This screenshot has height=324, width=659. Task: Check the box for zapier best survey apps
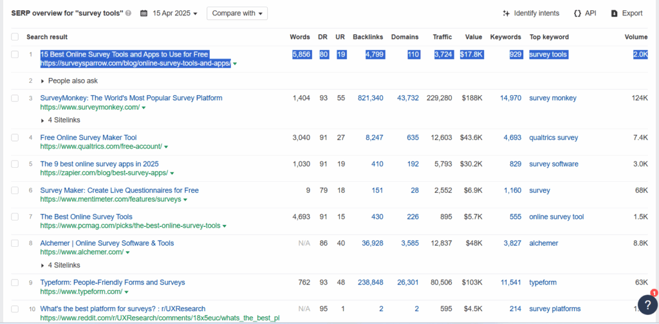15,164
